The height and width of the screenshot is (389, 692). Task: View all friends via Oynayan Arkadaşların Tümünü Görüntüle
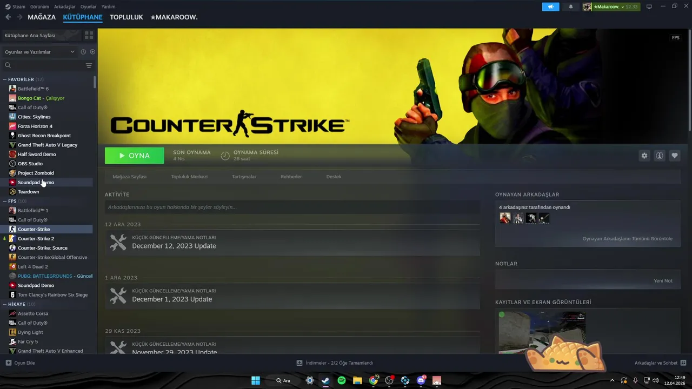tap(627, 239)
